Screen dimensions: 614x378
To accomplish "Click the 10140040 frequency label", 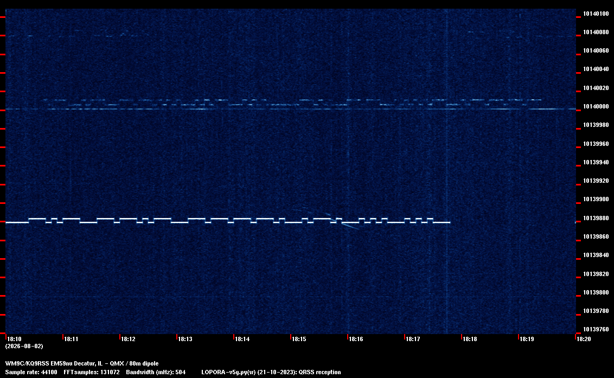I will coord(596,69).
